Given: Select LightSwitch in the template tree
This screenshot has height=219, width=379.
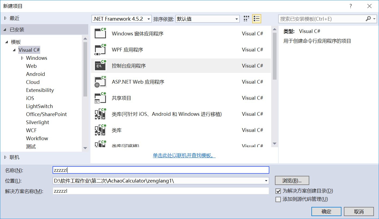Looking at the screenshot, I should 39,106.
